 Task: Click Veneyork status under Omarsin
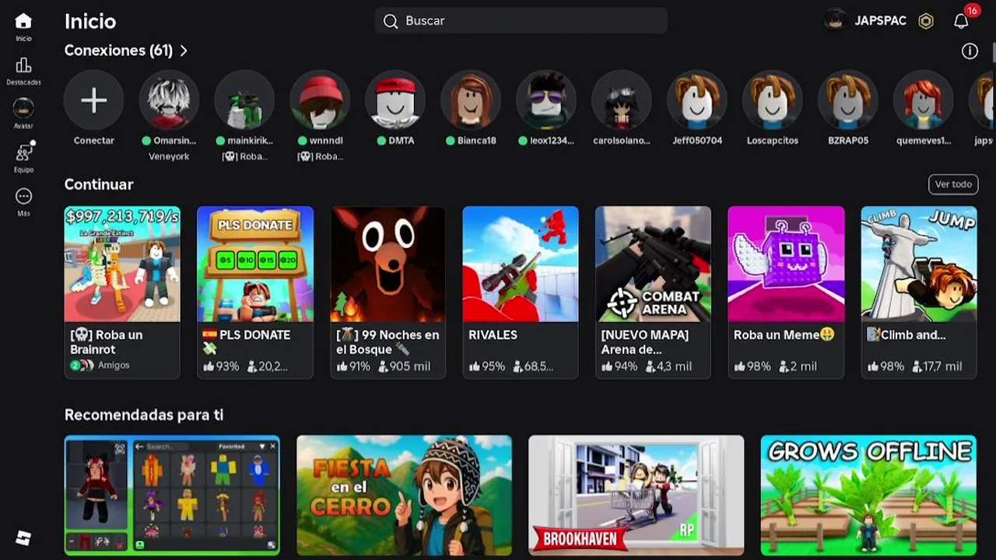[x=169, y=156]
